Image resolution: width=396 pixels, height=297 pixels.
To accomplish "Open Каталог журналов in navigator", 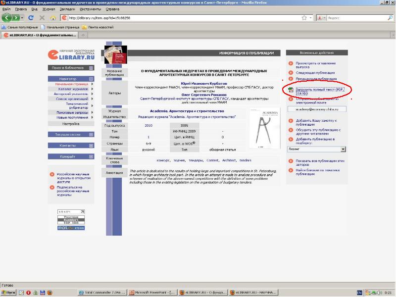I will tap(73, 89).
